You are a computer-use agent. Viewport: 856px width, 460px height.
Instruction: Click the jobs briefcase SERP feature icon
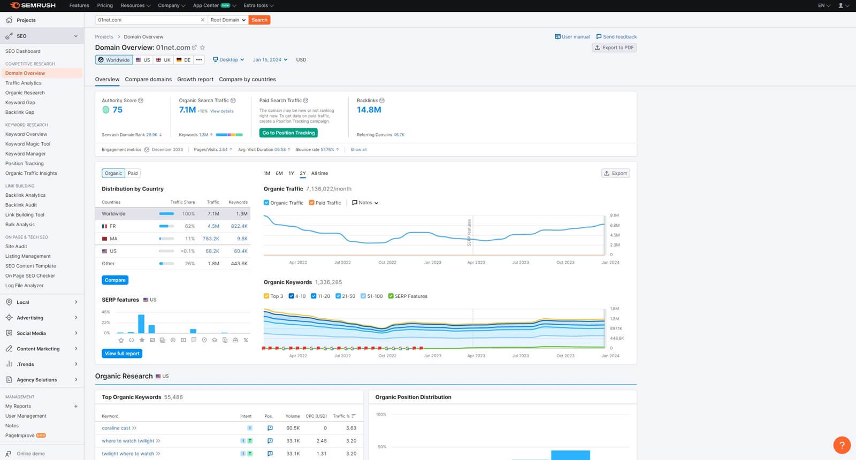(x=235, y=340)
